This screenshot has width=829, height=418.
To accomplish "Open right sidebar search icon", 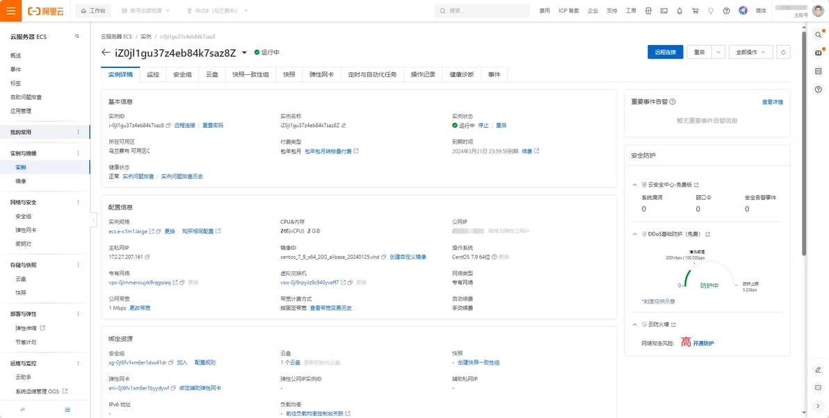I will 819,35.
